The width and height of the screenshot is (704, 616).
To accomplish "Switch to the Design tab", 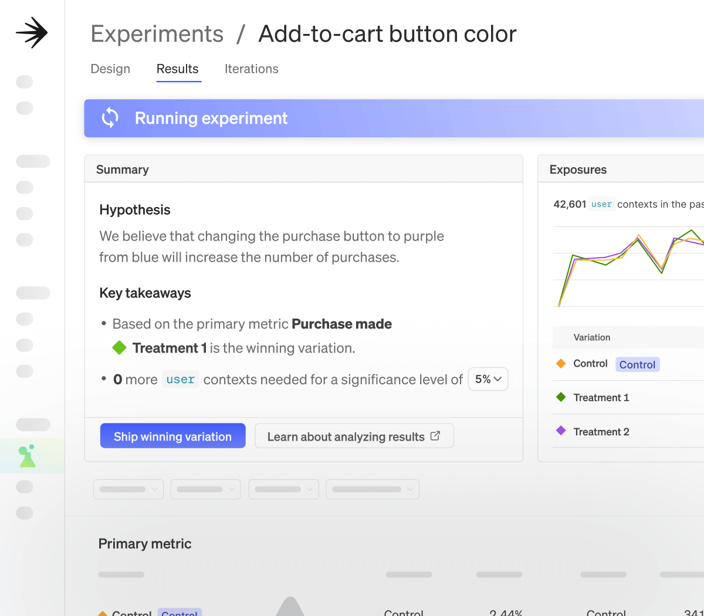I will (x=110, y=69).
